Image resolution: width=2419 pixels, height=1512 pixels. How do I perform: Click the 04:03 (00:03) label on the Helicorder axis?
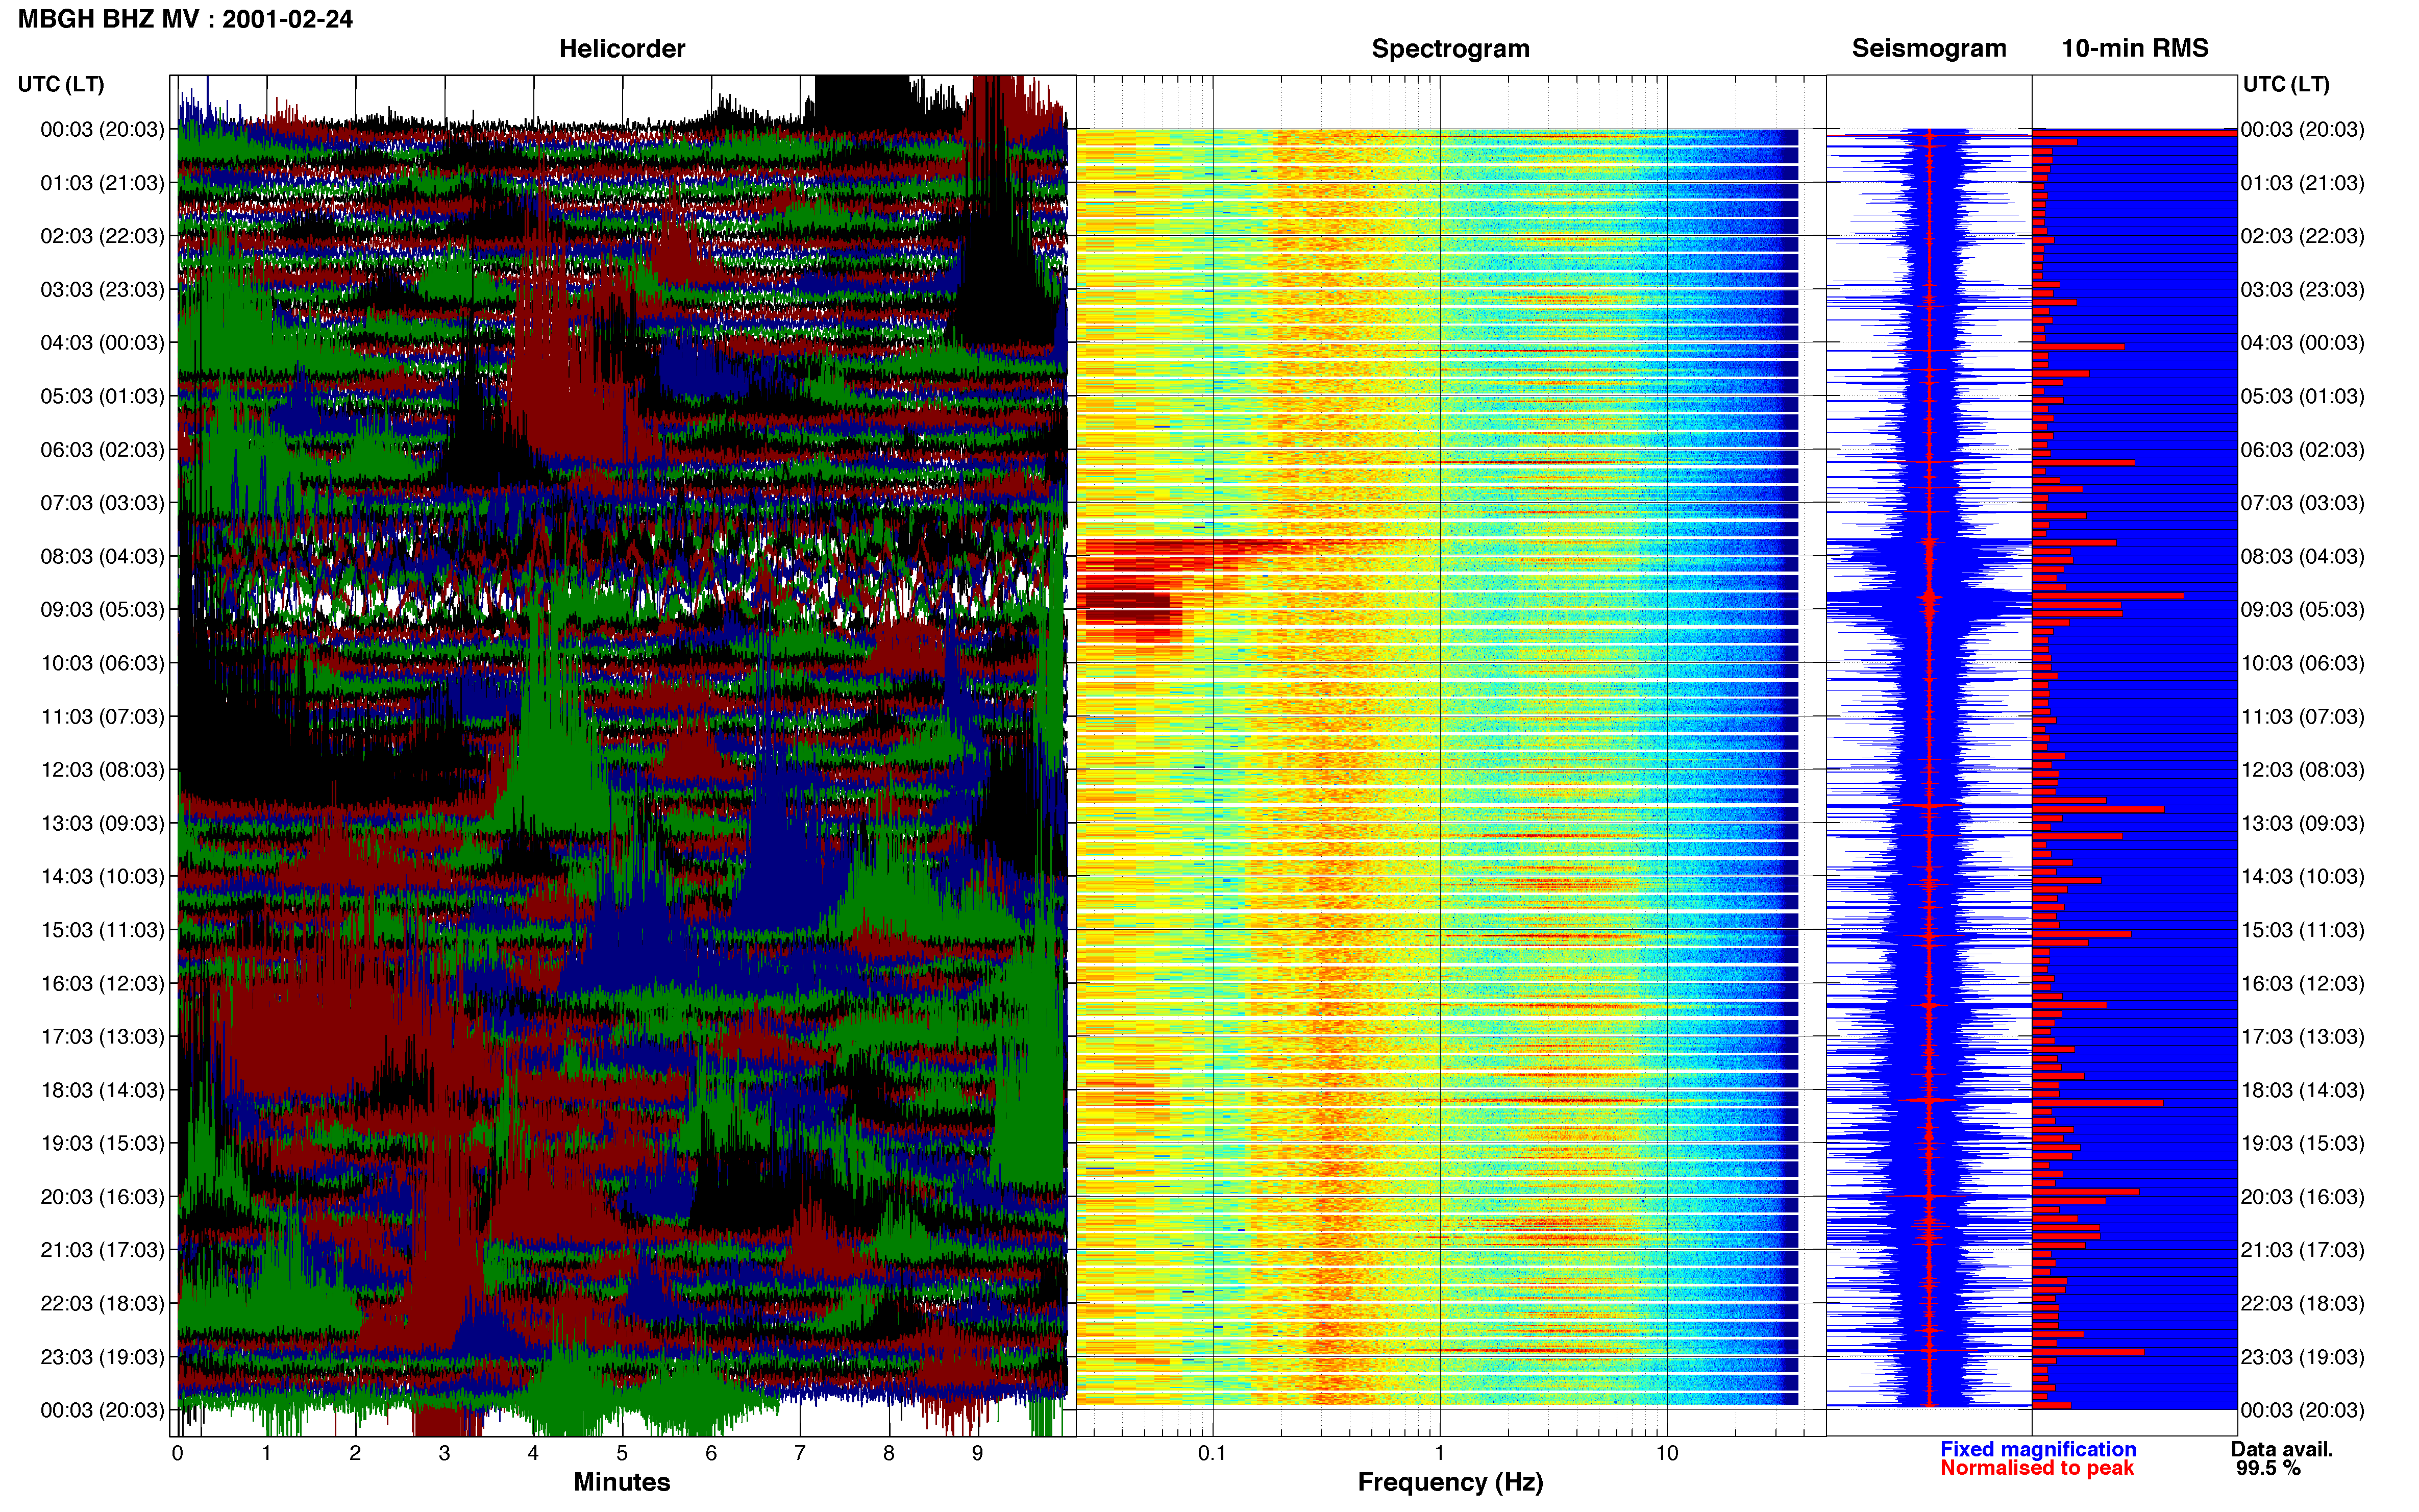[x=102, y=343]
